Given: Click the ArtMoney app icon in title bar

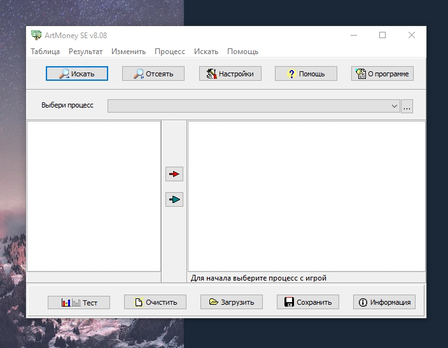Looking at the screenshot, I should pos(36,35).
